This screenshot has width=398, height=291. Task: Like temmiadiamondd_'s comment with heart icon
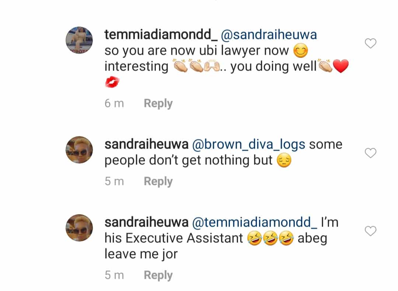pos(370,43)
